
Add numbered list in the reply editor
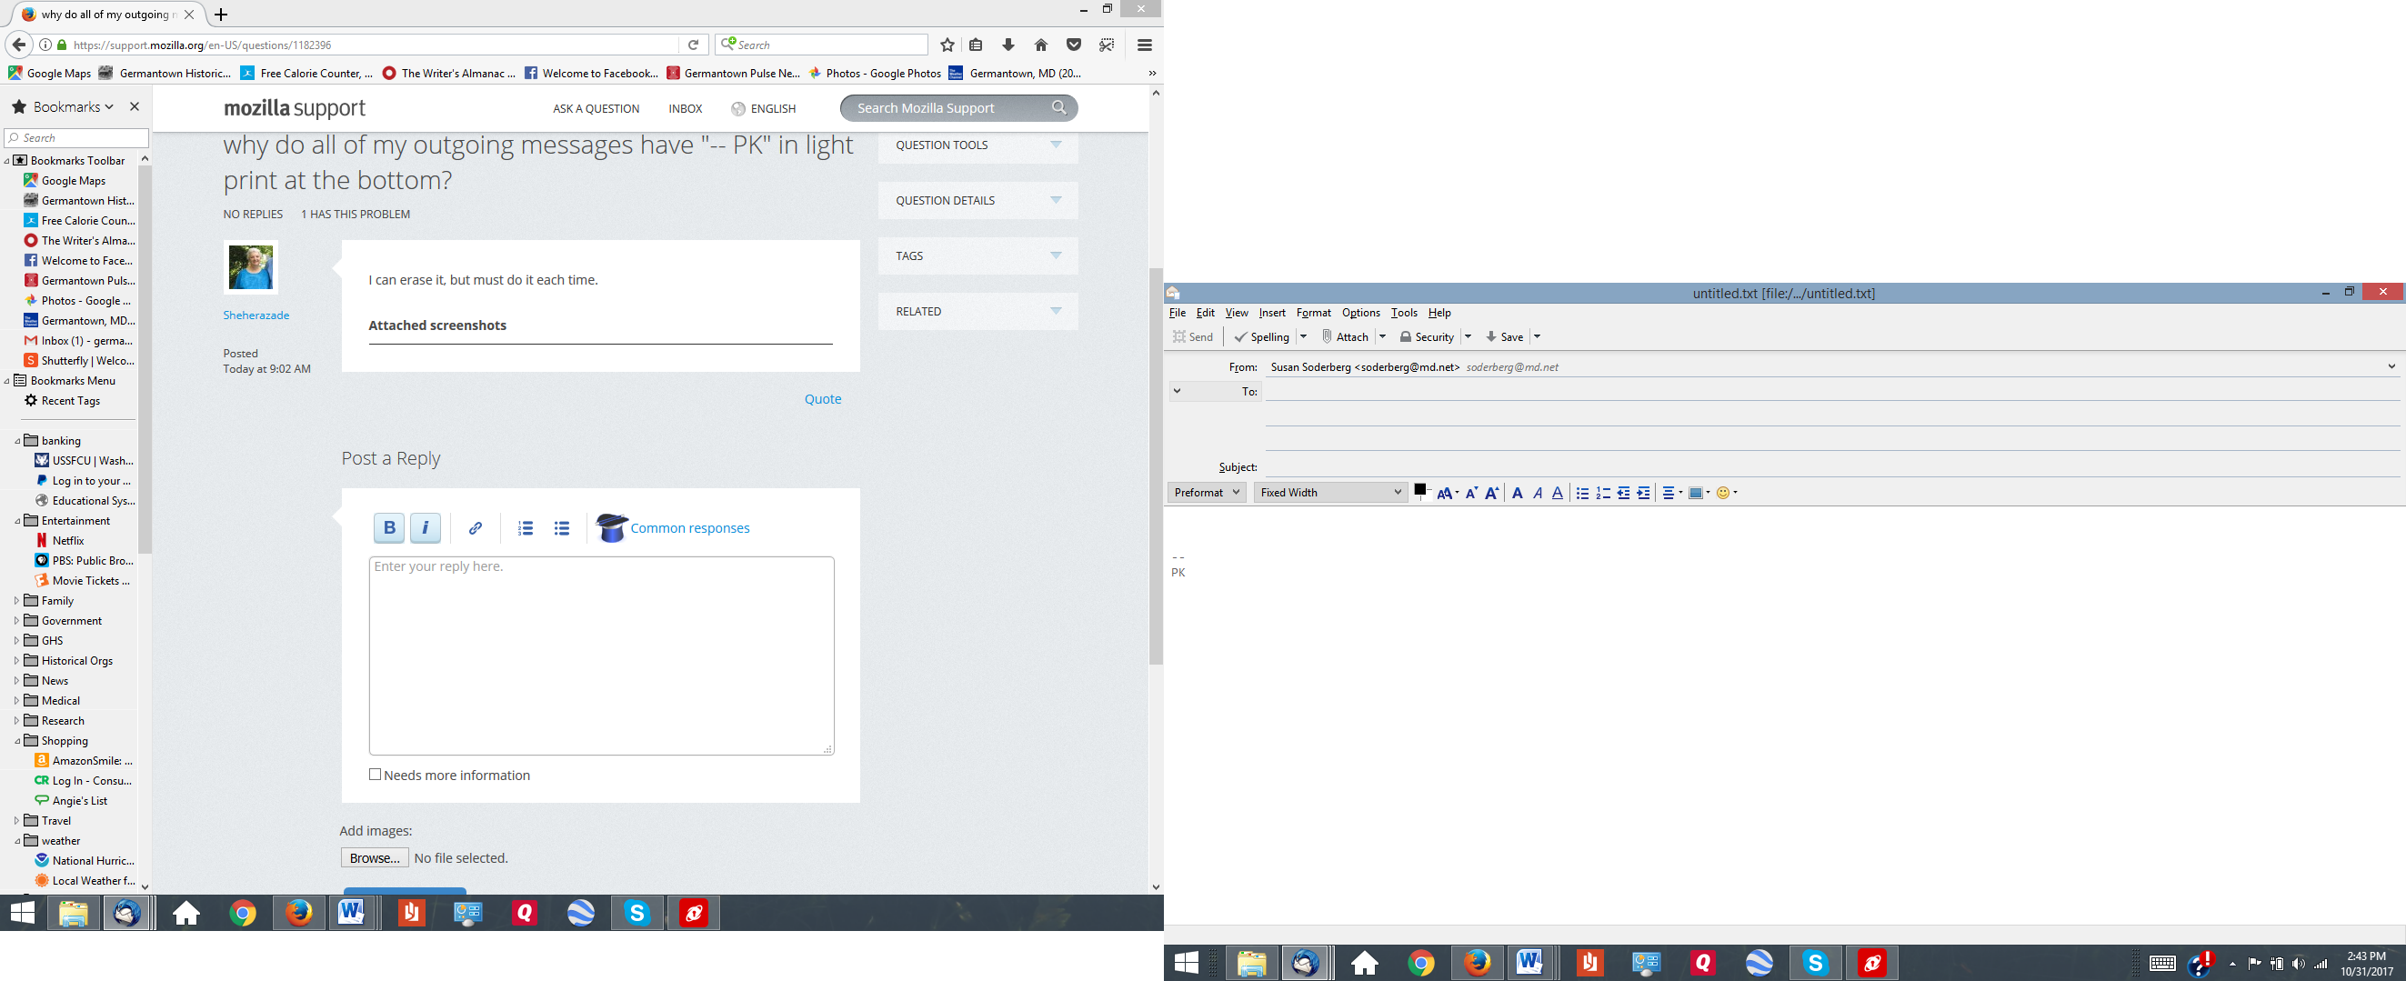(526, 528)
